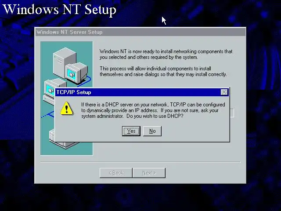Click the 'This process will allow' paragraph
Image resolution: width=281 pixels, height=211 pixels.
[163, 71]
